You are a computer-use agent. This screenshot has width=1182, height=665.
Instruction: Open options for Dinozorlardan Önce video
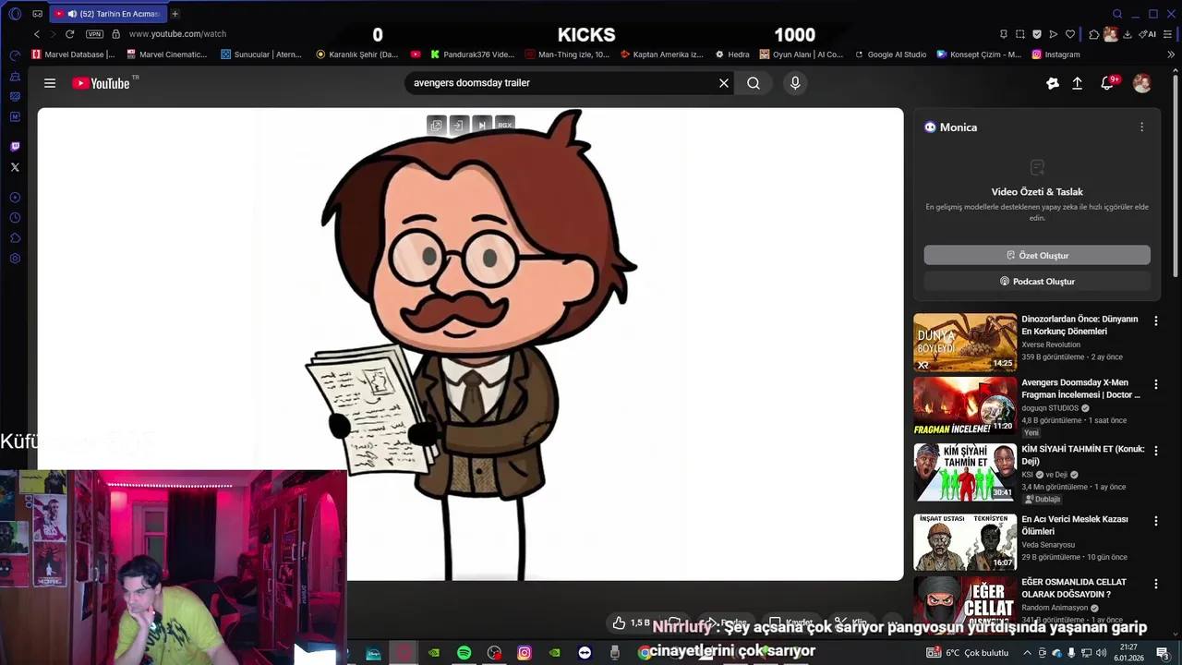1155,321
